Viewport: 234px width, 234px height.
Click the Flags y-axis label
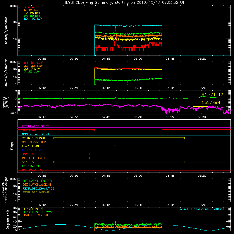12,146
